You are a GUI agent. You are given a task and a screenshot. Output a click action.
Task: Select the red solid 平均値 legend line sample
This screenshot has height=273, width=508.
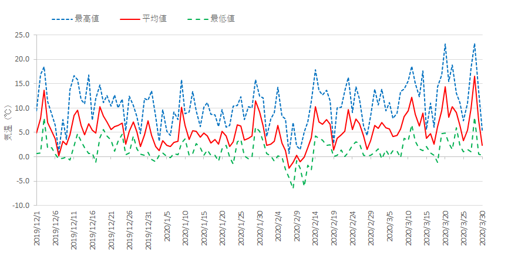tap(130, 19)
